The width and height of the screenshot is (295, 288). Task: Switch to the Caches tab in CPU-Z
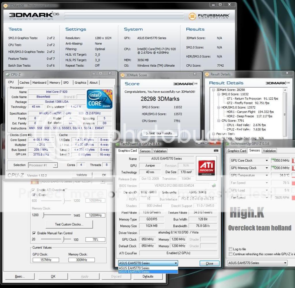click(24, 83)
